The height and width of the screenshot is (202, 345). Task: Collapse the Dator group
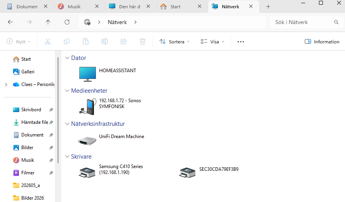pos(67,58)
